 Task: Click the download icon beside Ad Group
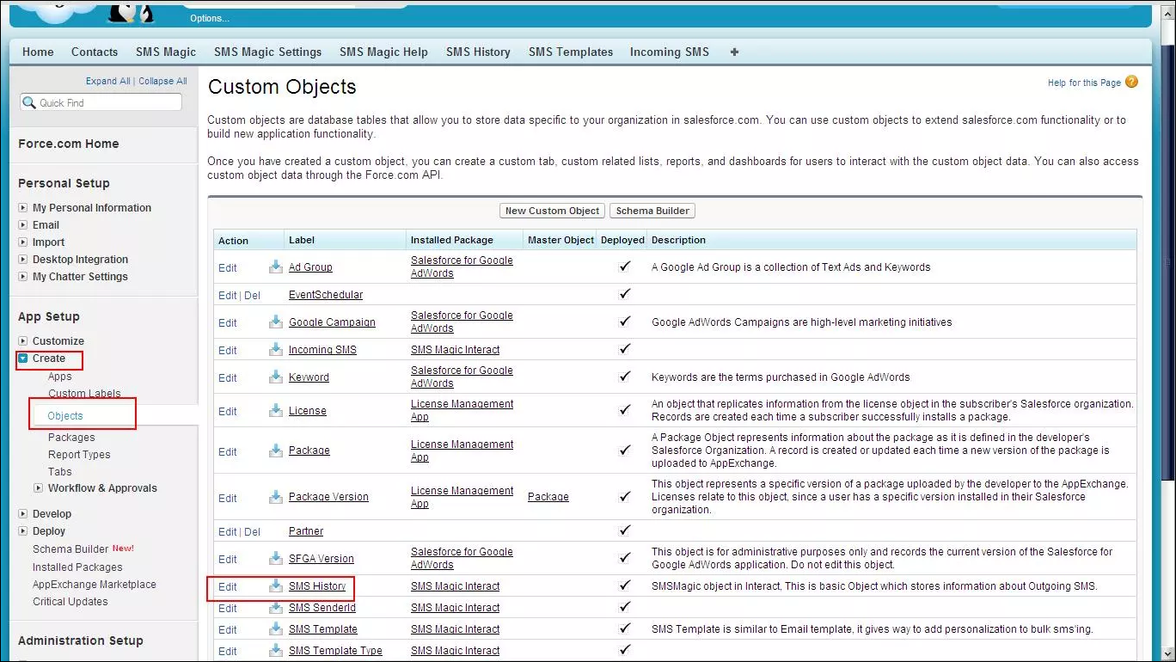(x=276, y=267)
